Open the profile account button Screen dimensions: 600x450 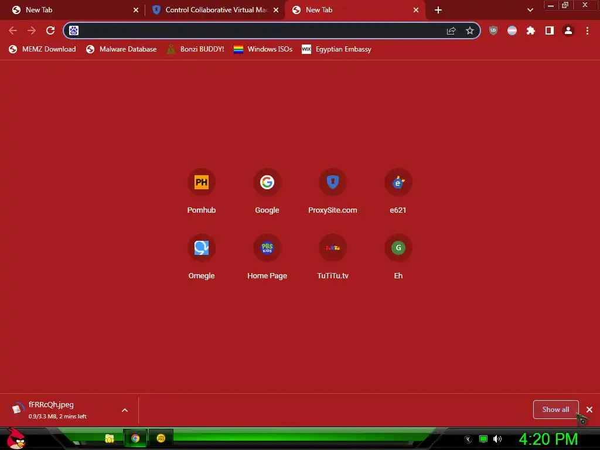568,30
